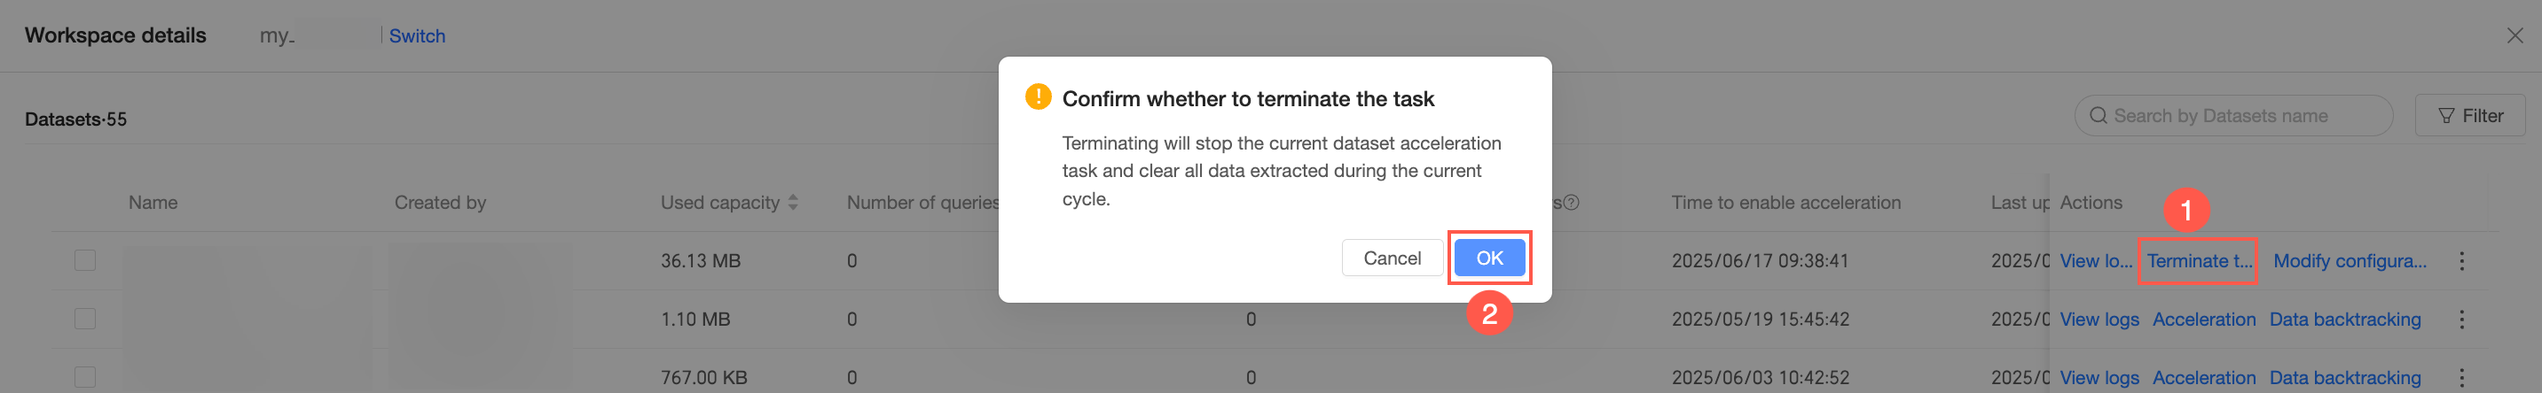This screenshot has width=2542, height=393.
Task: Open the Filter options
Action: 2469,116
